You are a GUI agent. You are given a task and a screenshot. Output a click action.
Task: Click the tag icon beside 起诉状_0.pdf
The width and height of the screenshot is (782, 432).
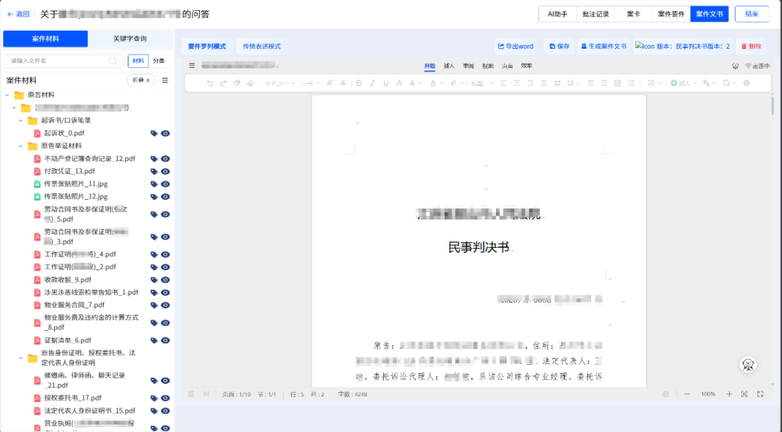point(153,133)
